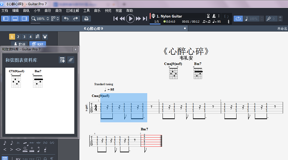The height and width of the screenshot is (160, 288).
Task: Click the Cmaj9(no5) diagram under the title
Action: [173, 73]
